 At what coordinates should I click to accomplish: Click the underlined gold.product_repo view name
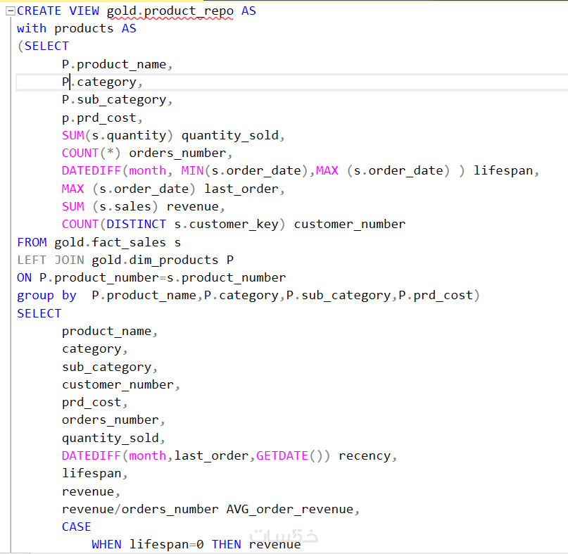pyautogui.click(x=170, y=11)
